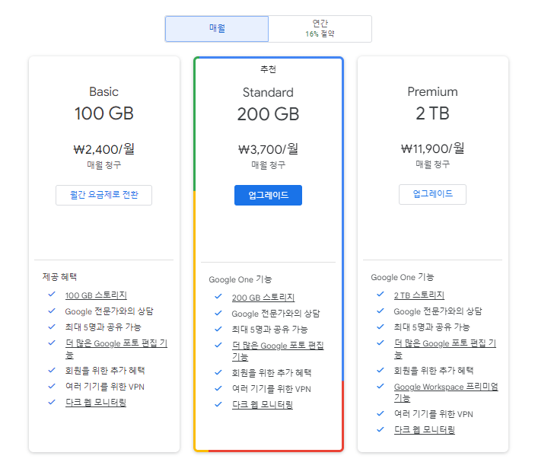Open Google Workspace 프리미엄 기능 link
Image resolution: width=535 pixels, height=459 pixels.
coord(446,392)
